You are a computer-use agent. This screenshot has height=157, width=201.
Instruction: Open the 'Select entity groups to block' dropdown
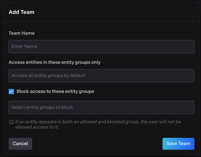pyautogui.click(x=101, y=107)
